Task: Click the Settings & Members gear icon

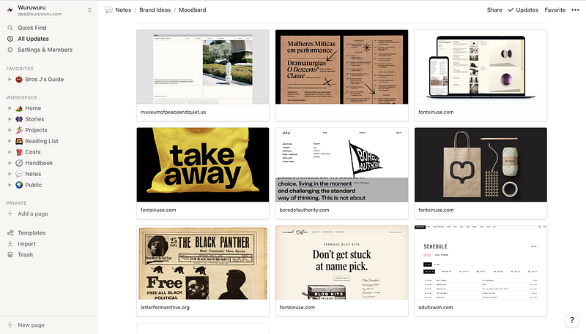Action: [10, 50]
